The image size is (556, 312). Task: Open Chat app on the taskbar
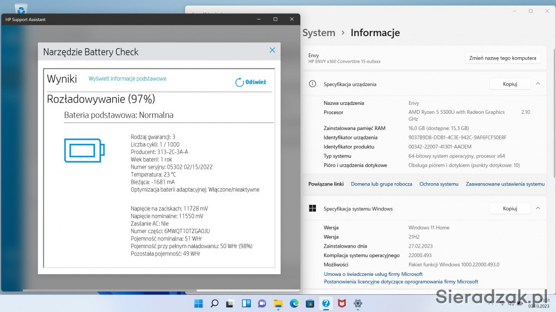262,304
